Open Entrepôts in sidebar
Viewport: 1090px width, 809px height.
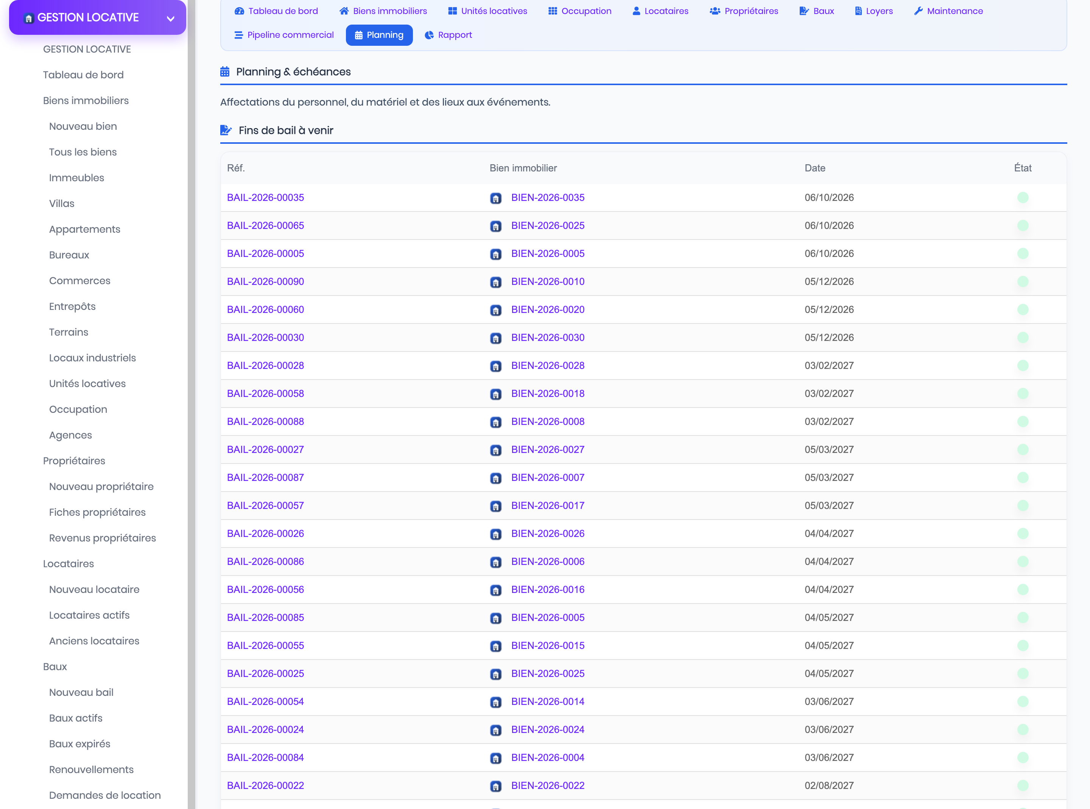(72, 306)
